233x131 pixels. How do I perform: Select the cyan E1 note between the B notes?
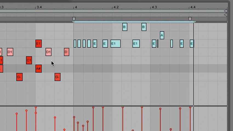point(136,44)
